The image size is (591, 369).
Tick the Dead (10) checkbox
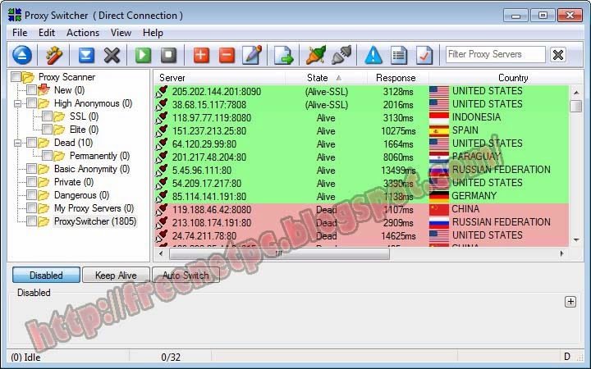coord(31,143)
